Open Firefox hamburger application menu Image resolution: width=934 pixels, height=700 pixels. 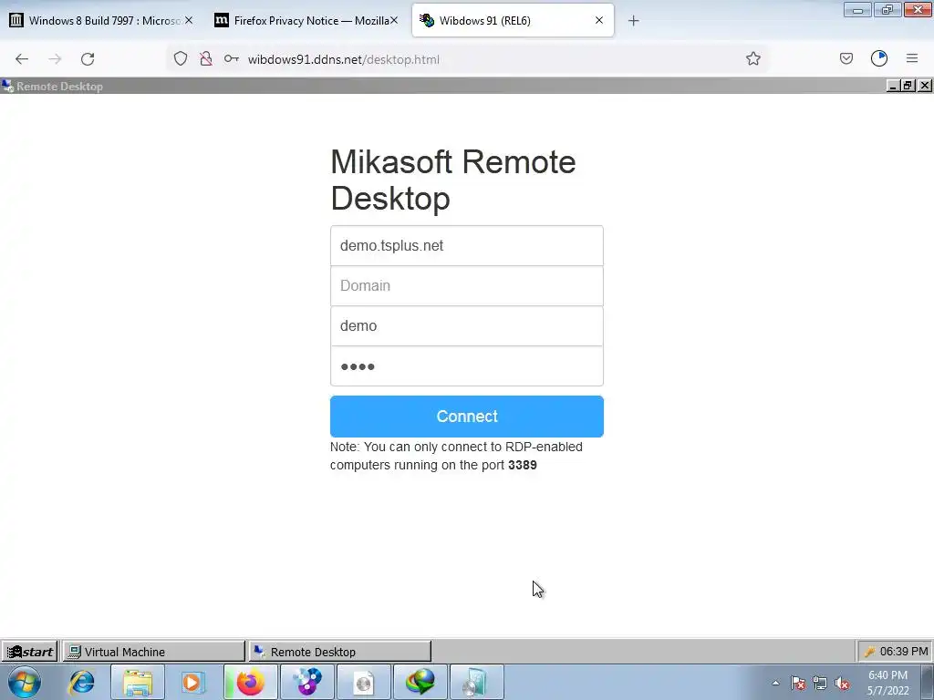click(912, 58)
